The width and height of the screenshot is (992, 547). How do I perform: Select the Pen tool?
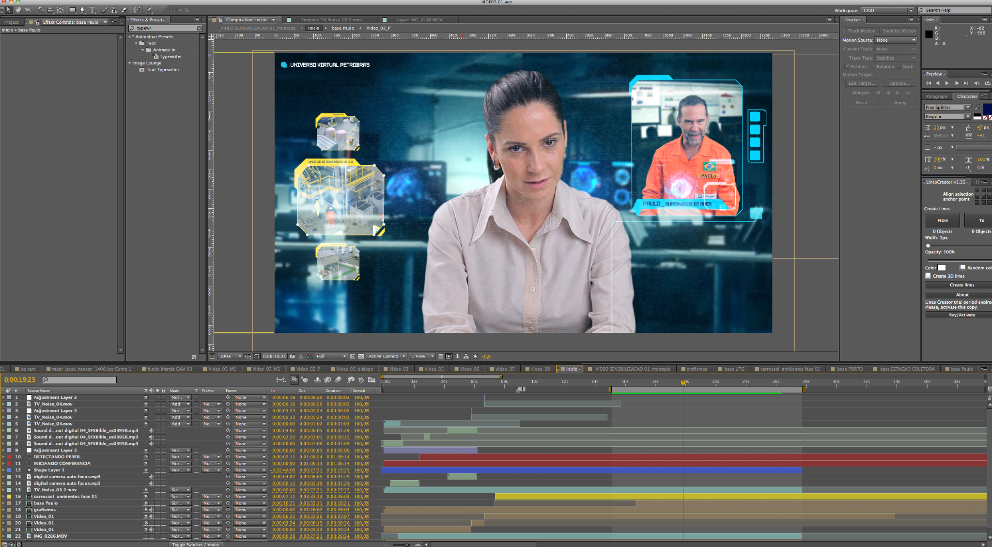[82, 10]
